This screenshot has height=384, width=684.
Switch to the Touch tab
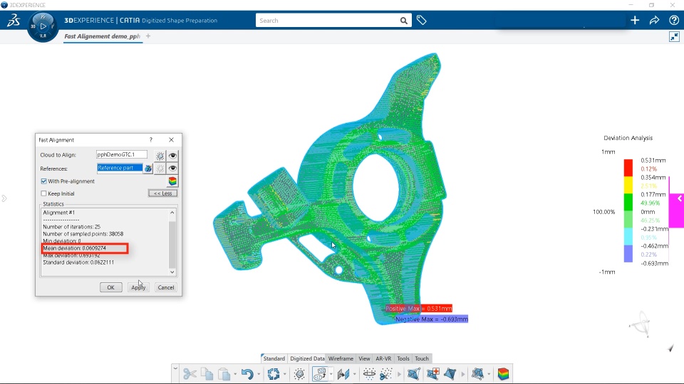tap(421, 358)
